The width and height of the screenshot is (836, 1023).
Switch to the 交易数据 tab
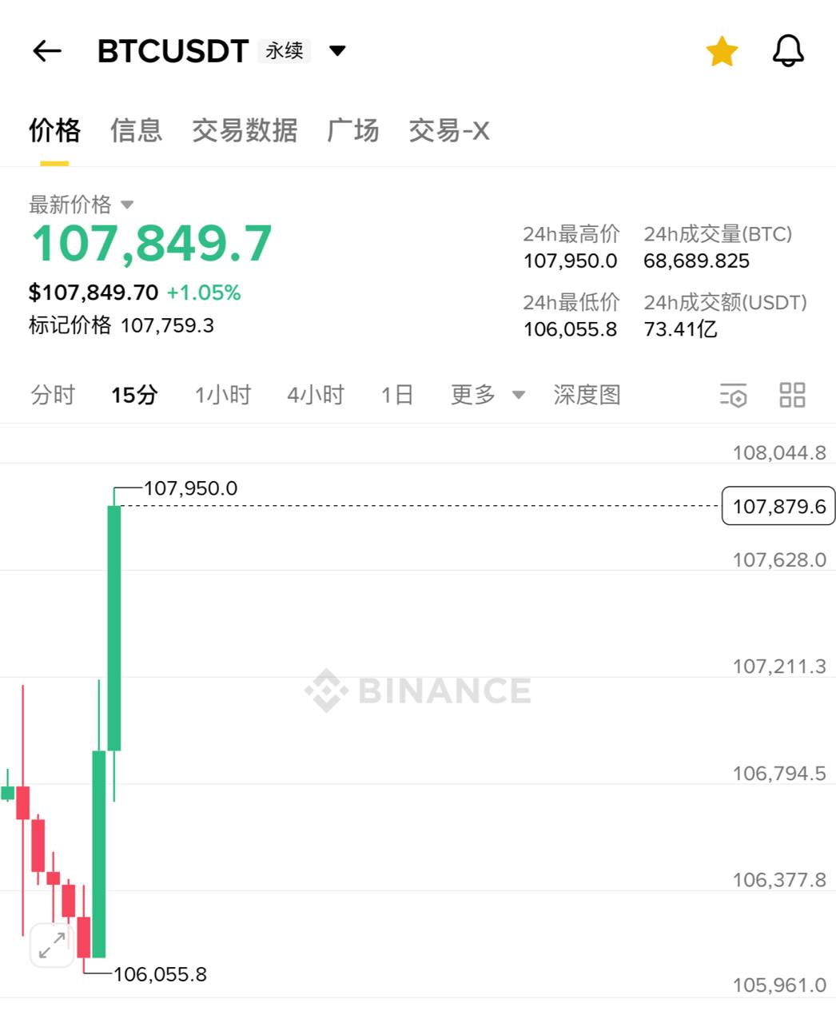(x=245, y=130)
